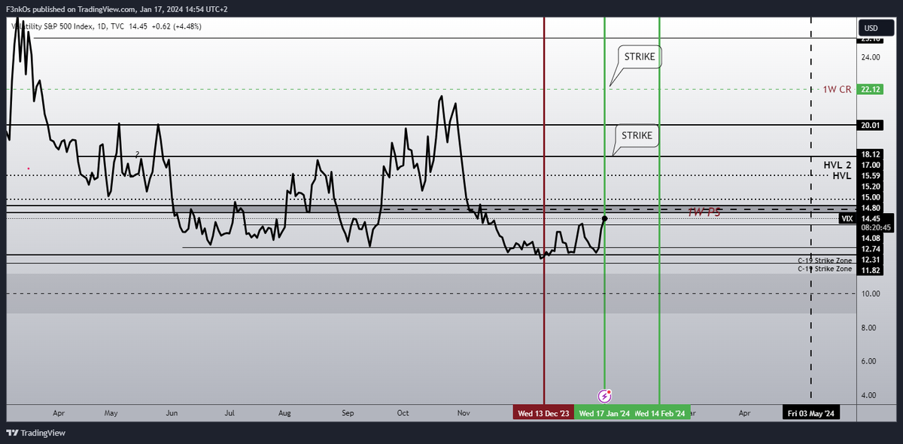Click the 18.12 price label
903x444 pixels.
pos(871,154)
